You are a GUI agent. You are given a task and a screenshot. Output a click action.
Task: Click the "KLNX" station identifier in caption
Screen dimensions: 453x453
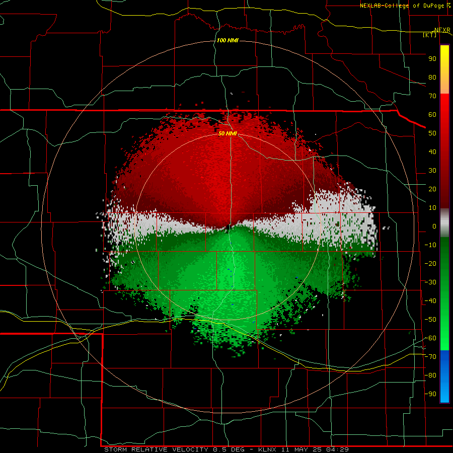pos(268,449)
